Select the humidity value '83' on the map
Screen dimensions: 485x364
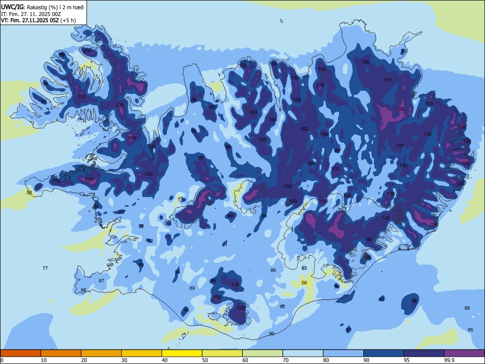coord(304,268)
